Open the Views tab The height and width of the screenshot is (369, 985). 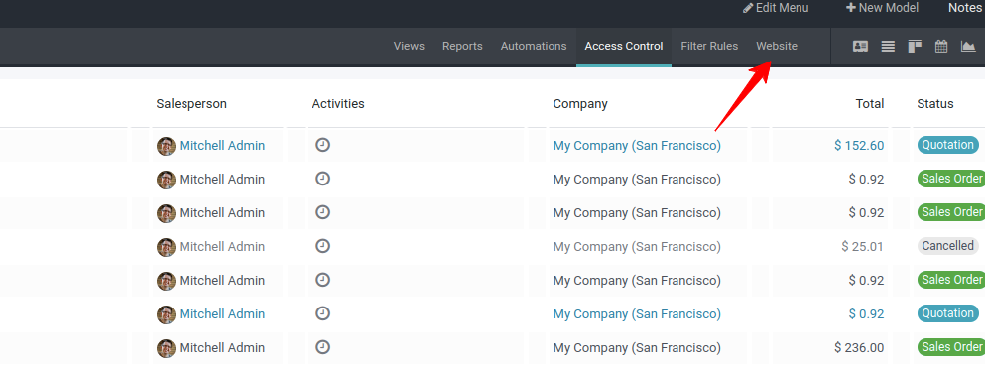409,46
